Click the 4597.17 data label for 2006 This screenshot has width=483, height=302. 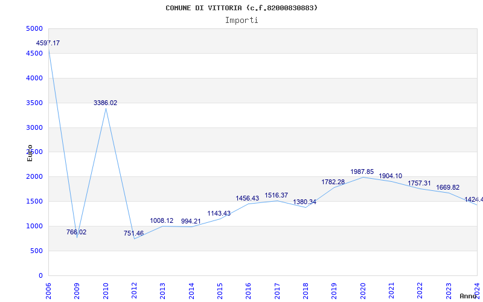(x=48, y=43)
